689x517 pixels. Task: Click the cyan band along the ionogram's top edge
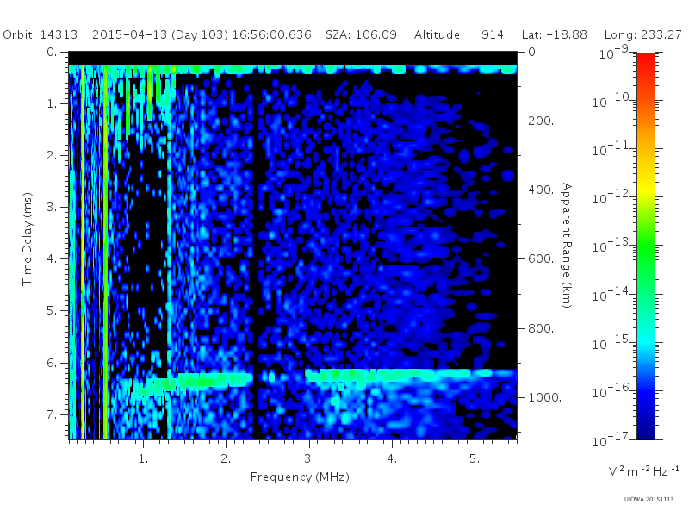tap(293, 69)
